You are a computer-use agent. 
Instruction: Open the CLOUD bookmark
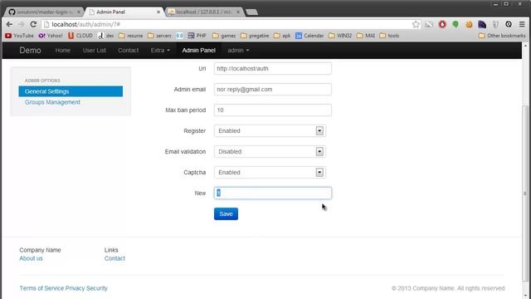click(80, 36)
